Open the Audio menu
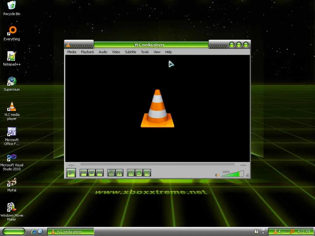This screenshot has height=236, width=315. 103,52
